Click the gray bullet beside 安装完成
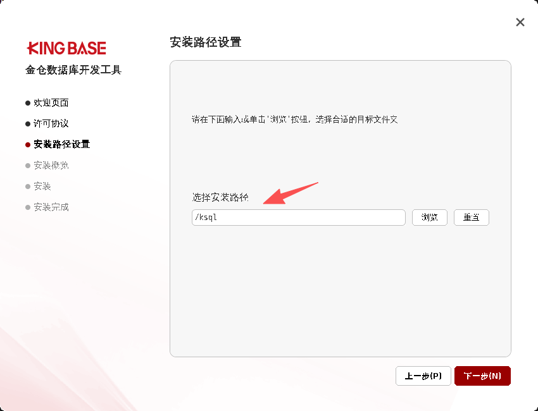This screenshot has width=538, height=411. pos(28,207)
